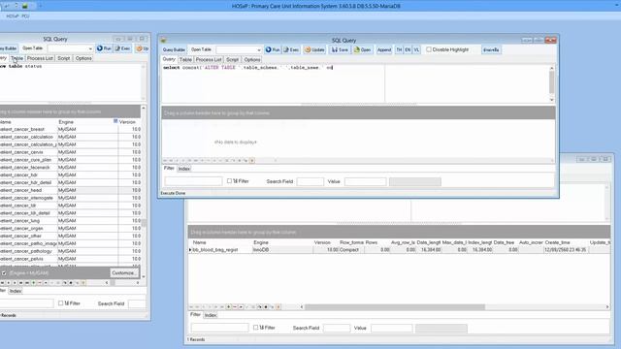Open the HOSxP PCU menu
621x349 pixels.
pos(17,16)
